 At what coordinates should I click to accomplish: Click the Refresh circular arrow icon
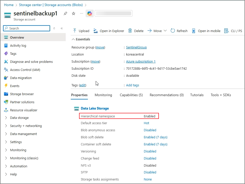pos(172,31)
